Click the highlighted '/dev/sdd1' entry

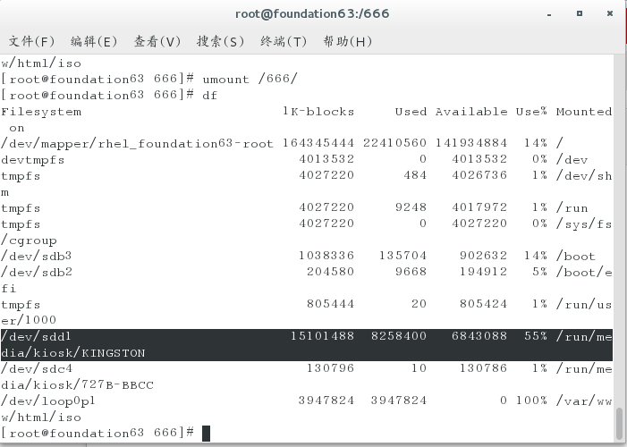click(x=37, y=337)
